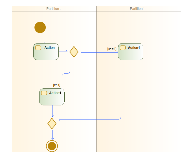Select the activity final node bullseye
This screenshot has height=152, width=195.
pos(52,146)
